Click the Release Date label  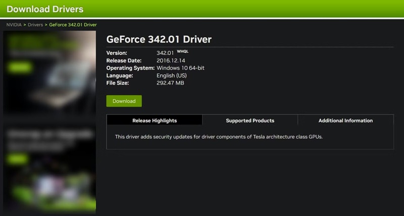[x=124, y=61]
